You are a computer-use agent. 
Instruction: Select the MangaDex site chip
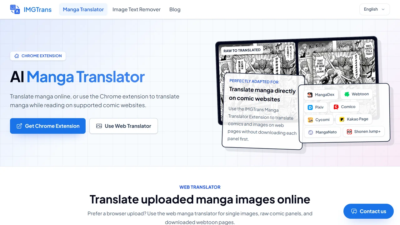click(321, 95)
